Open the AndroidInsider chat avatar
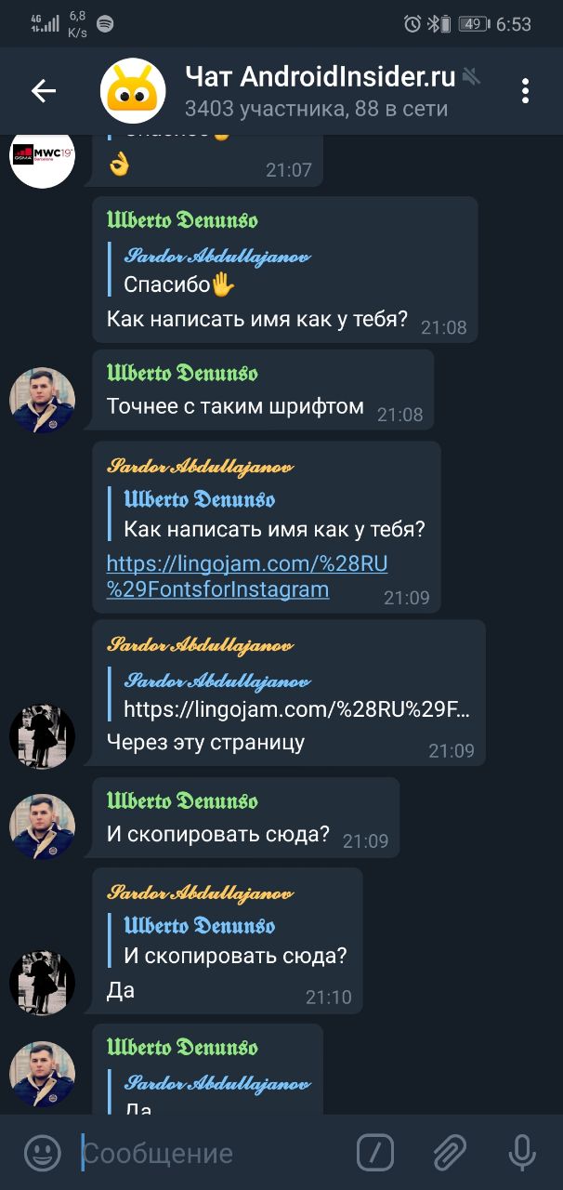This screenshot has height=1190, width=563. point(133,91)
